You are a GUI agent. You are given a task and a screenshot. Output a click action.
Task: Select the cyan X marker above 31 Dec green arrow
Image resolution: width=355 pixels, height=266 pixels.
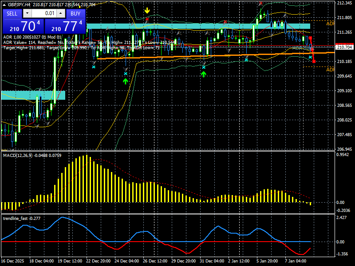204,67
